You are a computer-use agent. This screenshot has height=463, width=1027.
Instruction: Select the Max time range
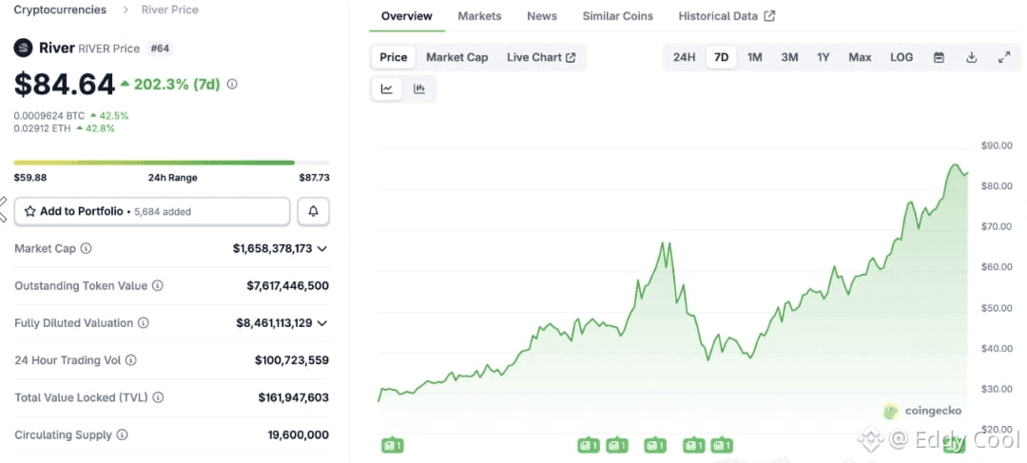point(860,58)
